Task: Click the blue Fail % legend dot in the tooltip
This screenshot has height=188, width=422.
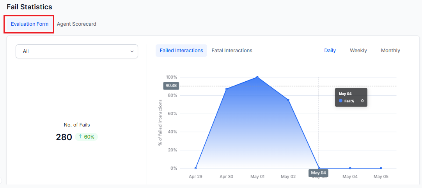Action: 340,101
